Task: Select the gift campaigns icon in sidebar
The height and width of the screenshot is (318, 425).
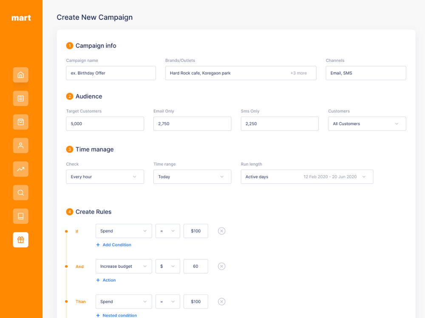Action: click(x=20, y=240)
